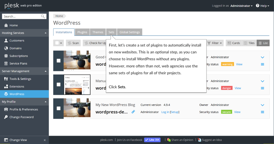Image resolution: width=274 pixels, height=144 pixels.
Task: Click the red danger status badge
Action: pos(227,88)
